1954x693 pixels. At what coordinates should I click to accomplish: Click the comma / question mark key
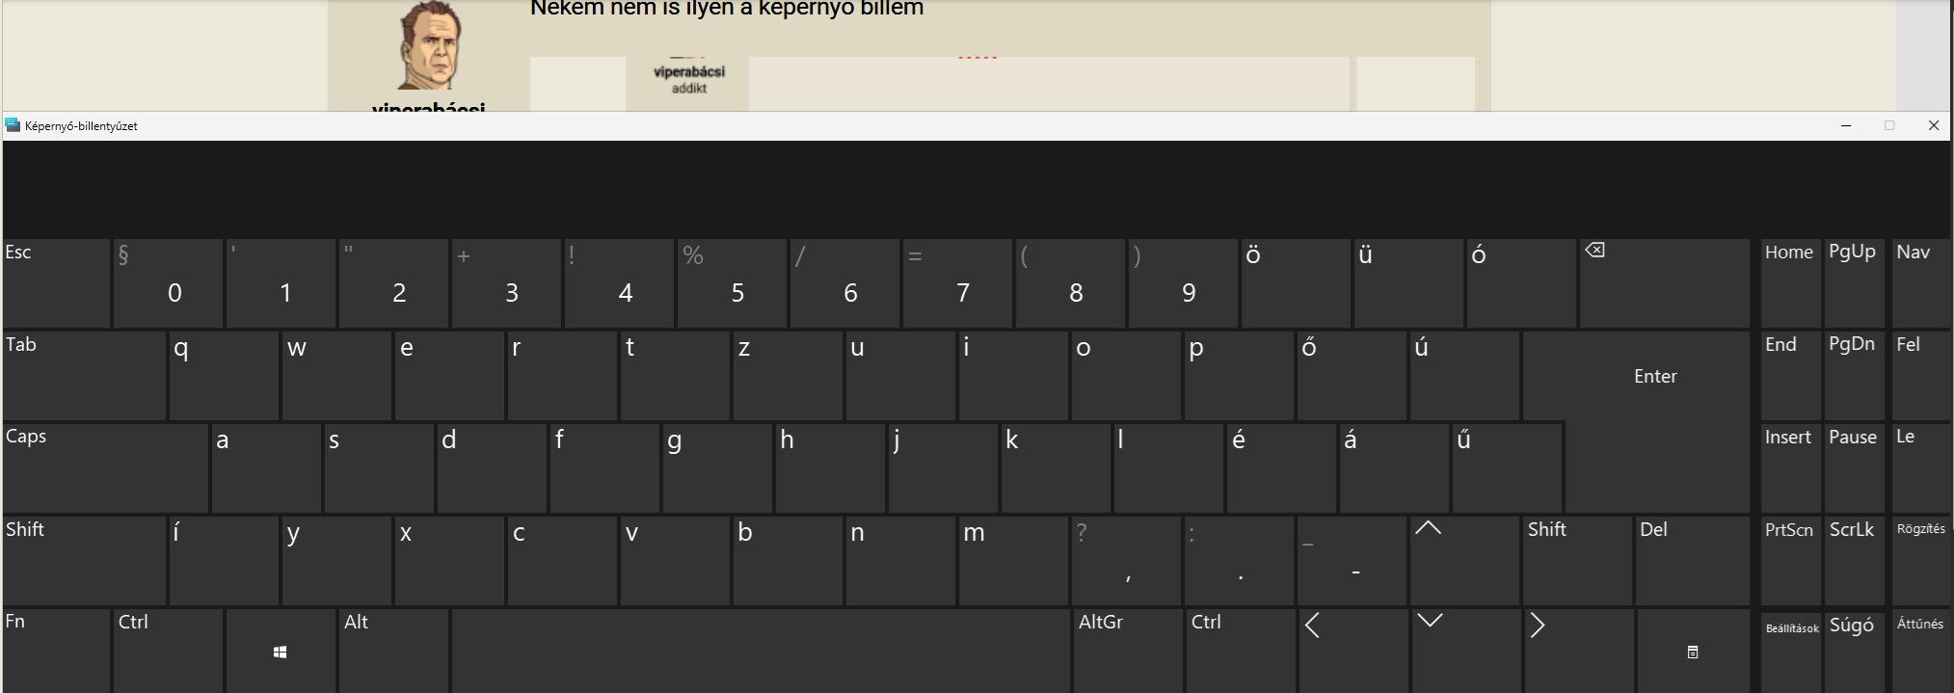1126,561
